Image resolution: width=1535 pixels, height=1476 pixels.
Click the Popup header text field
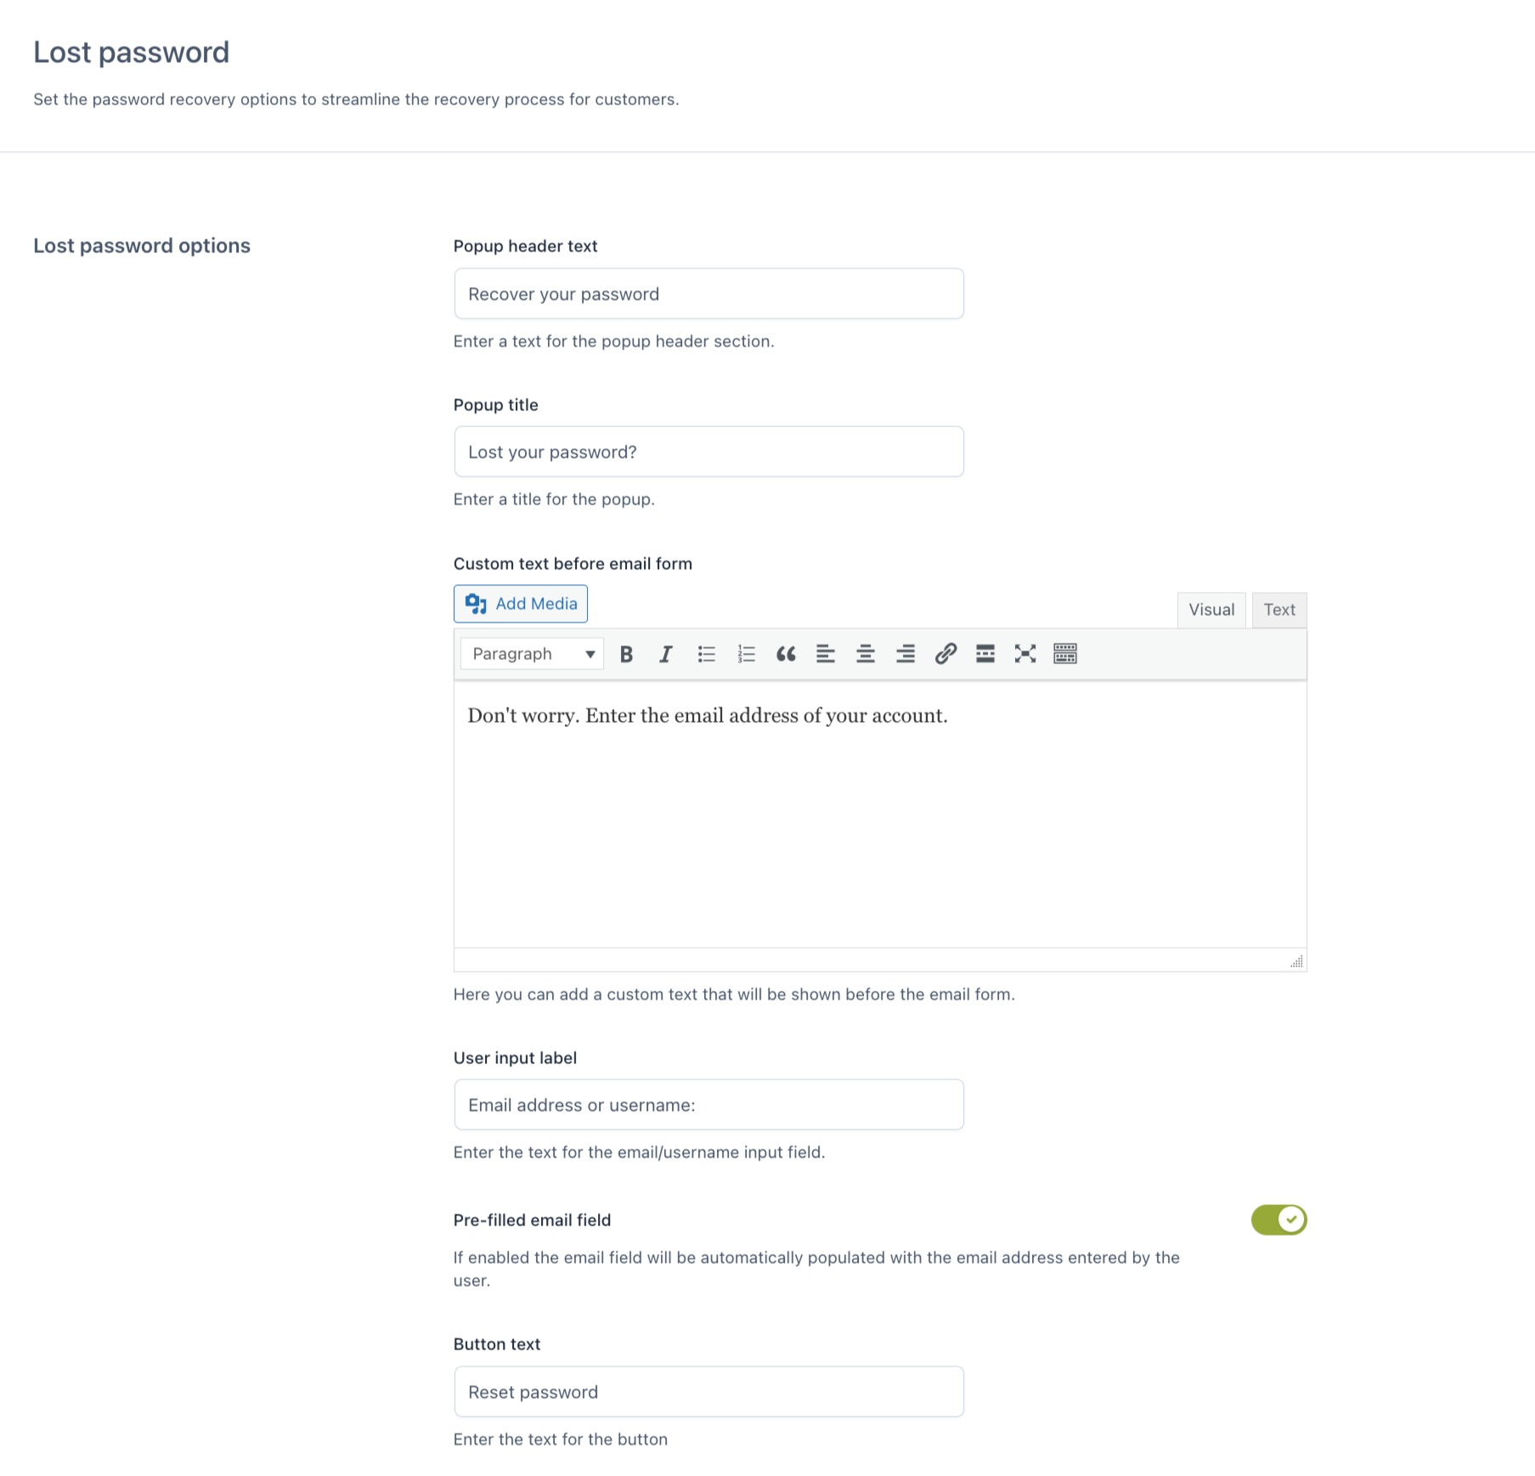pos(708,294)
